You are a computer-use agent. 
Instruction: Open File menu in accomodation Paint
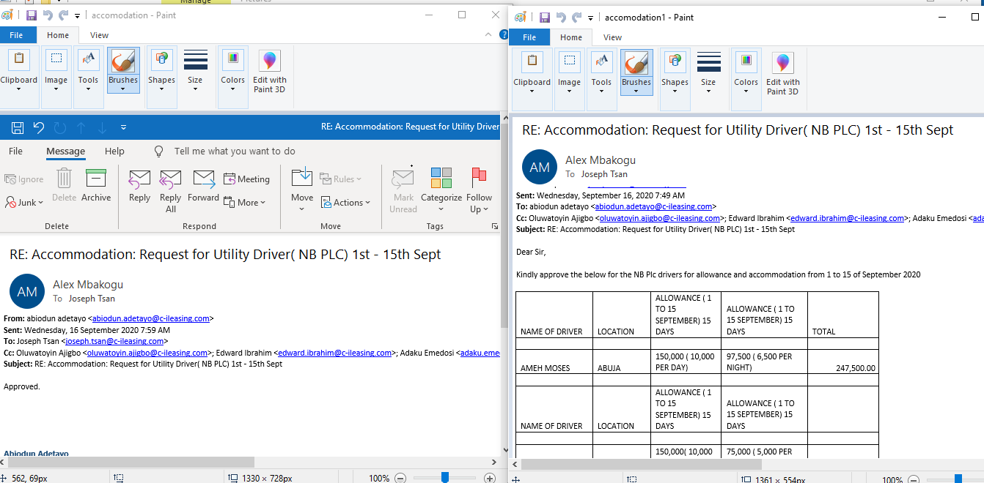coord(16,35)
